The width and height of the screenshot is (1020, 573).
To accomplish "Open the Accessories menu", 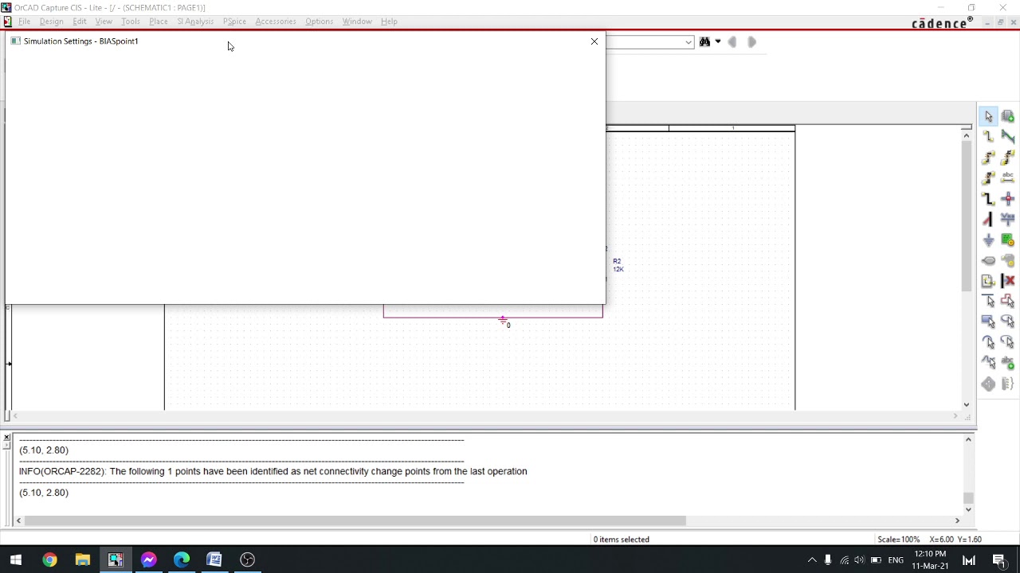I will click(x=276, y=21).
